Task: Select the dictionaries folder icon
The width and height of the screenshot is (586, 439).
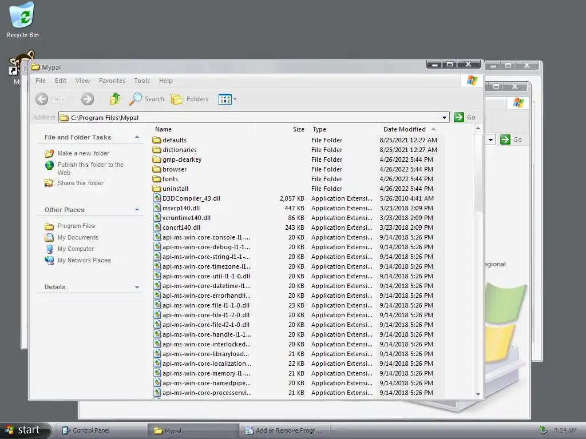Action: click(157, 150)
